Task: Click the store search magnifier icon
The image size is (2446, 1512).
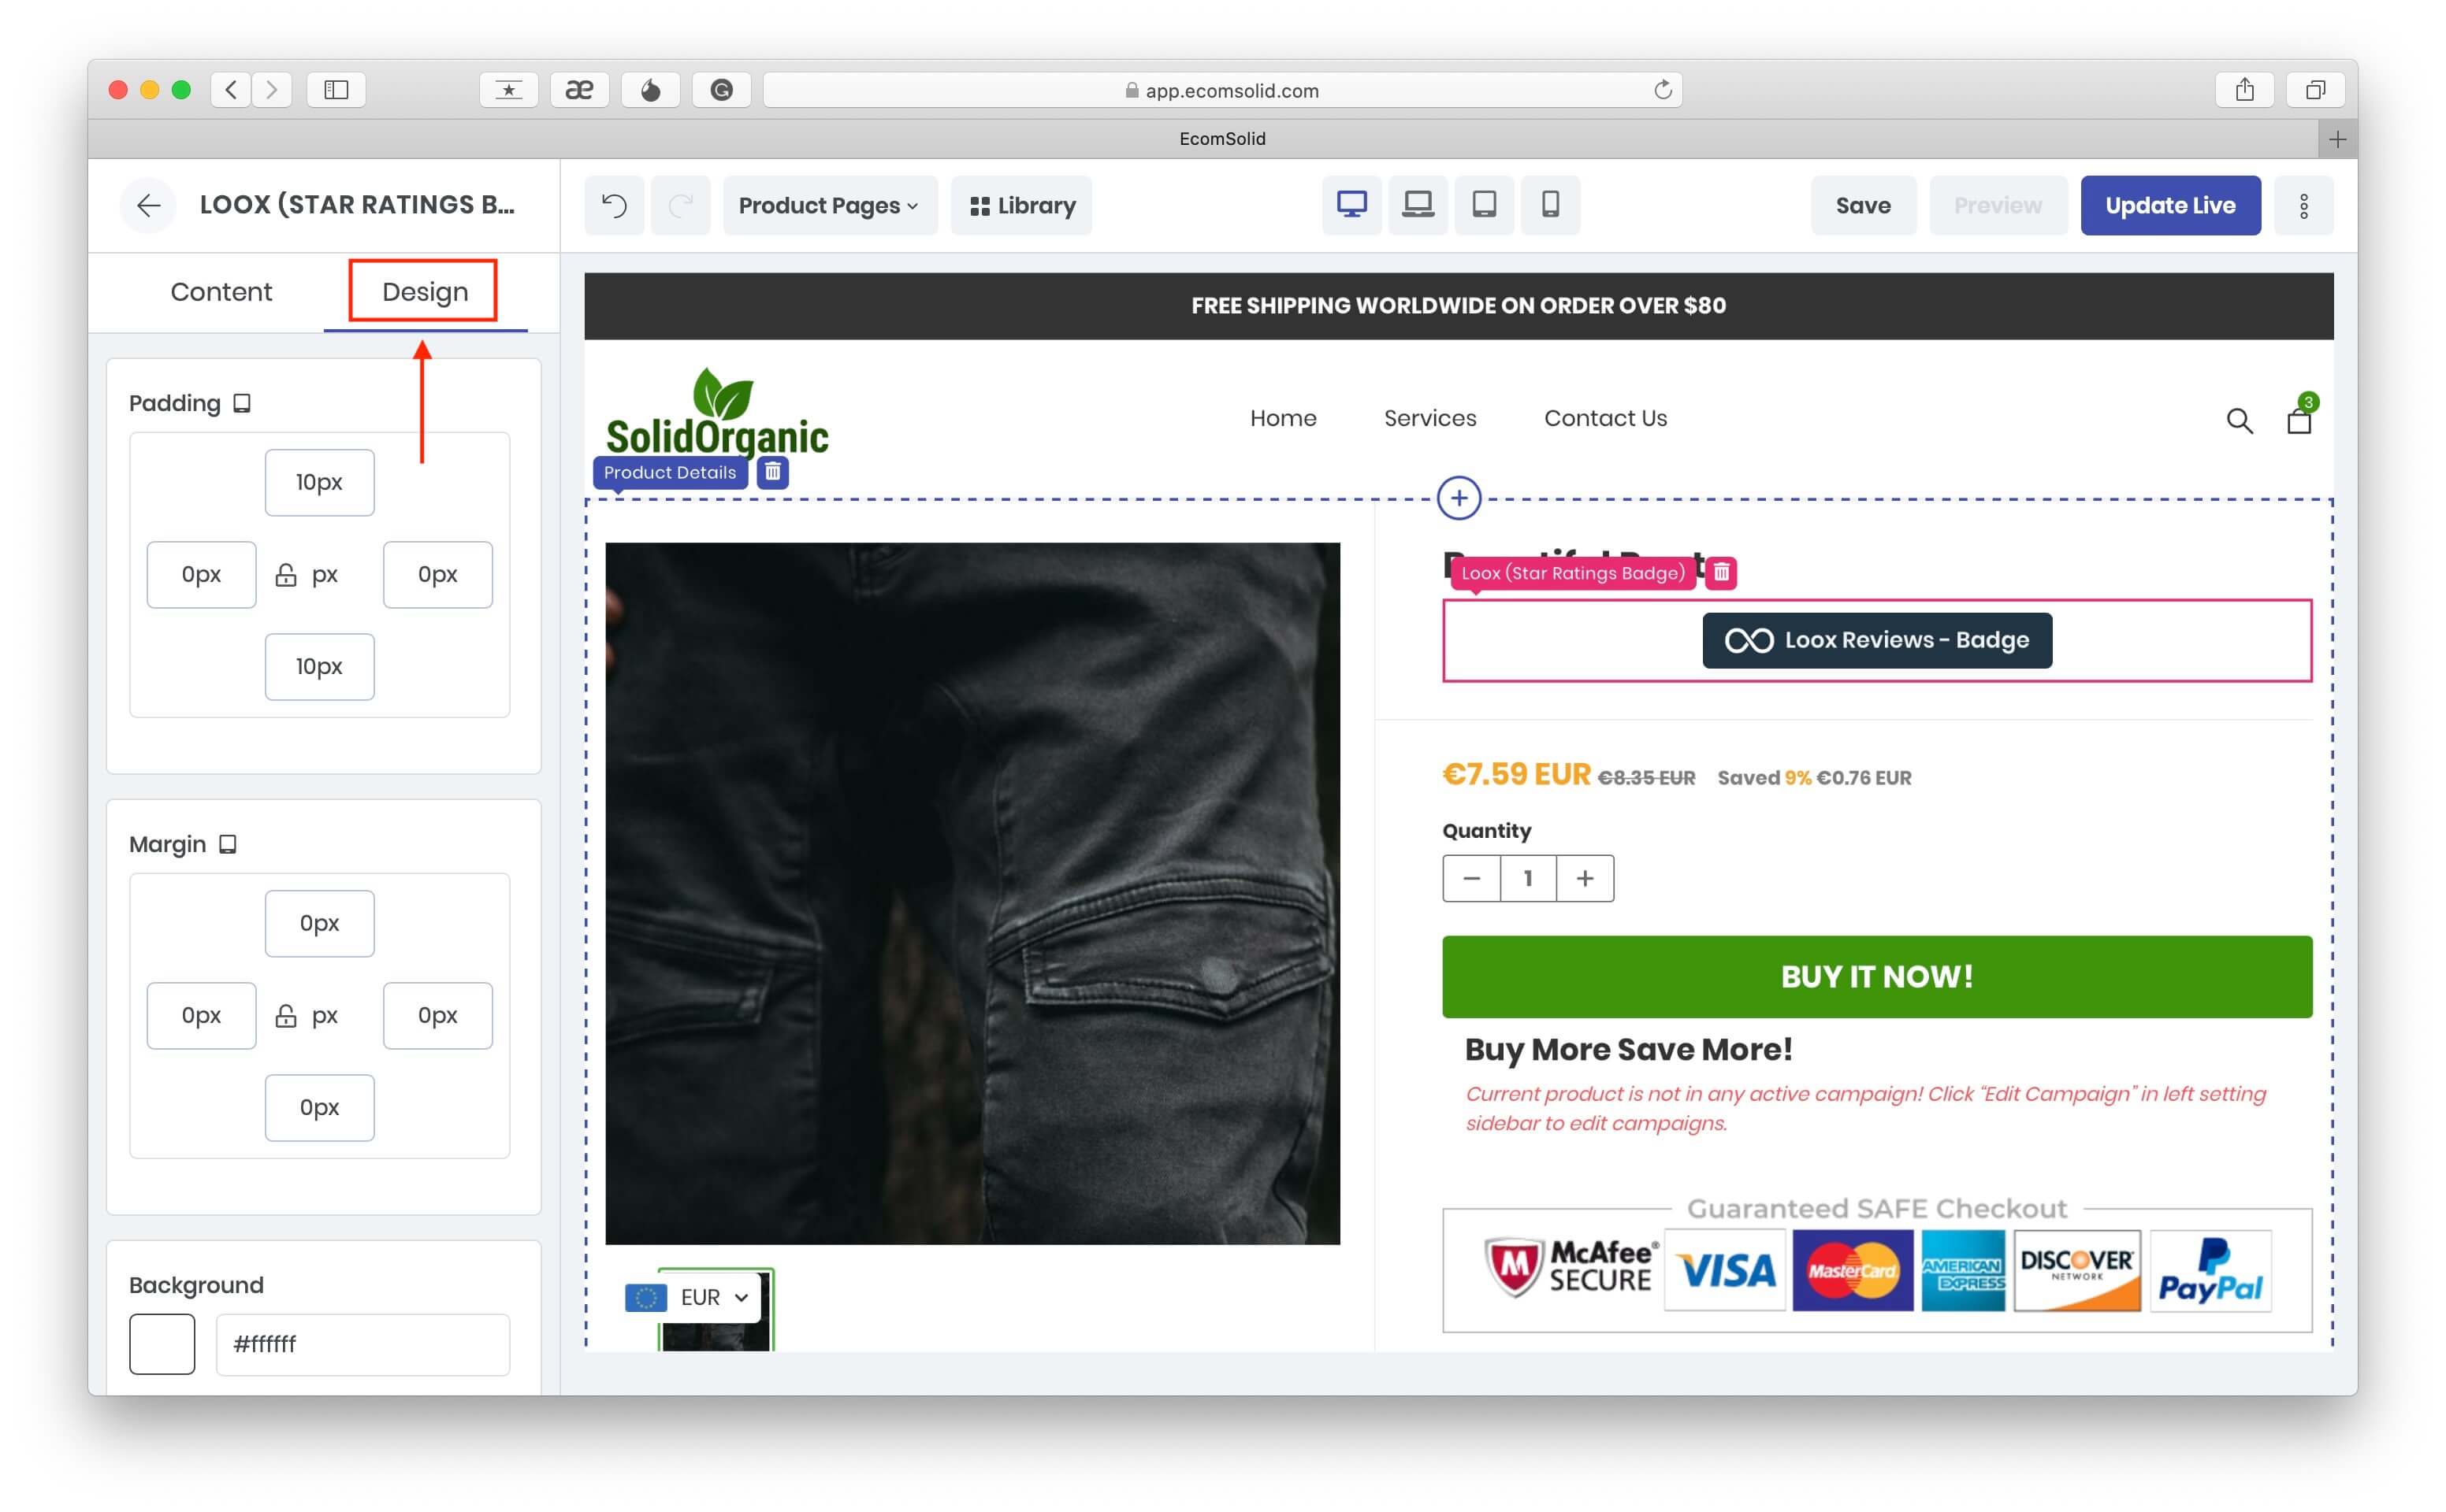Action: coord(2239,421)
